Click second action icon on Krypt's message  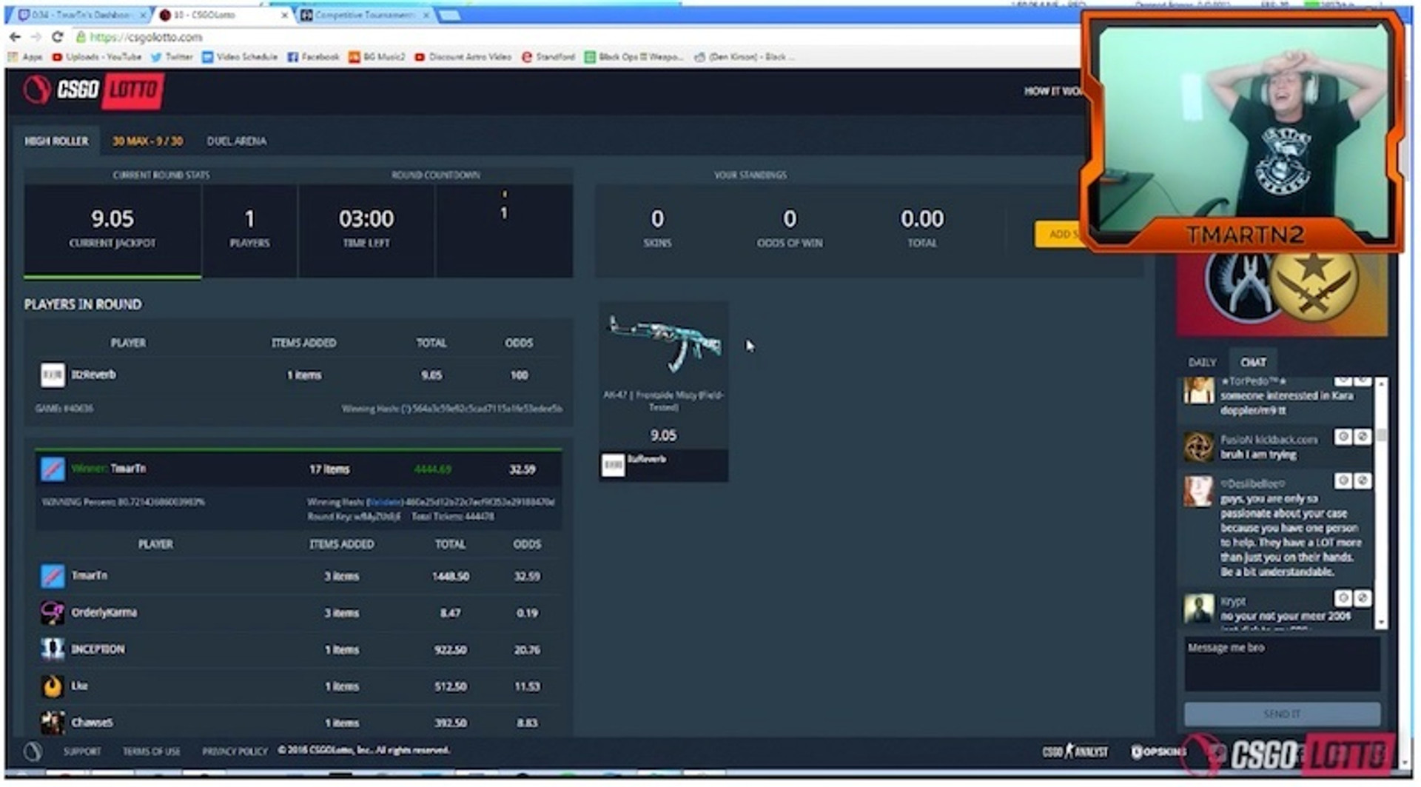tap(1362, 598)
